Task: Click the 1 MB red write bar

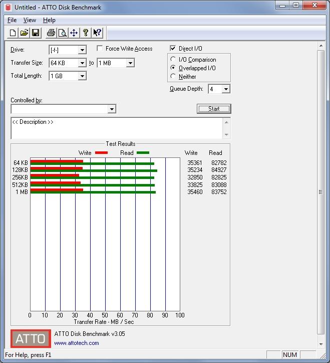Action: (x=57, y=190)
